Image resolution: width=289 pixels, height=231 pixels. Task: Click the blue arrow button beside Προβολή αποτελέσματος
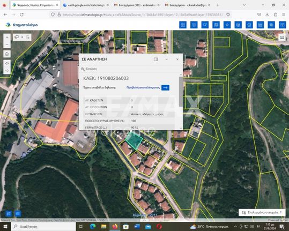click(x=165, y=87)
